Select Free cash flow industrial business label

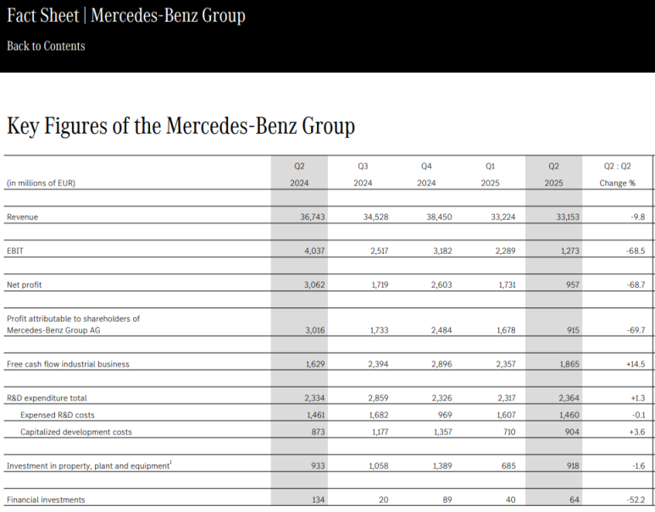(x=68, y=364)
